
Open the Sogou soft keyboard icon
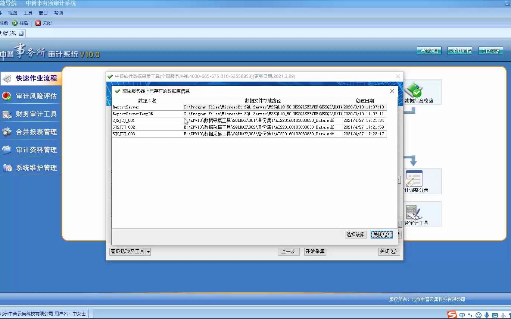[x=494, y=314]
